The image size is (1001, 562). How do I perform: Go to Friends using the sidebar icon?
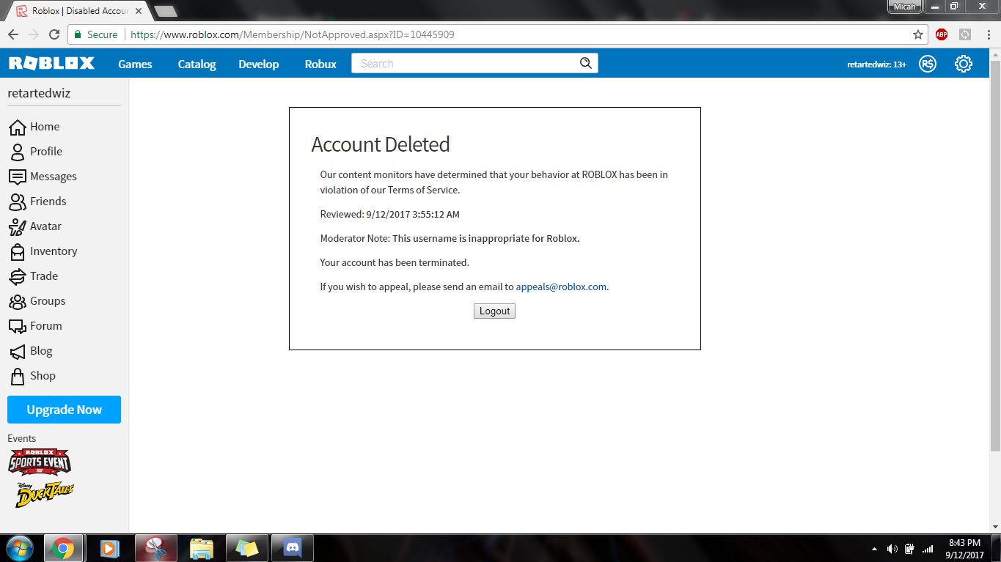(x=18, y=201)
